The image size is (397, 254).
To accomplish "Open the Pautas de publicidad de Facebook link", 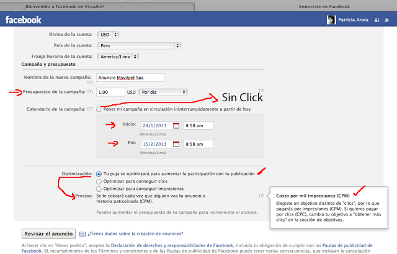I will click(x=197, y=248).
